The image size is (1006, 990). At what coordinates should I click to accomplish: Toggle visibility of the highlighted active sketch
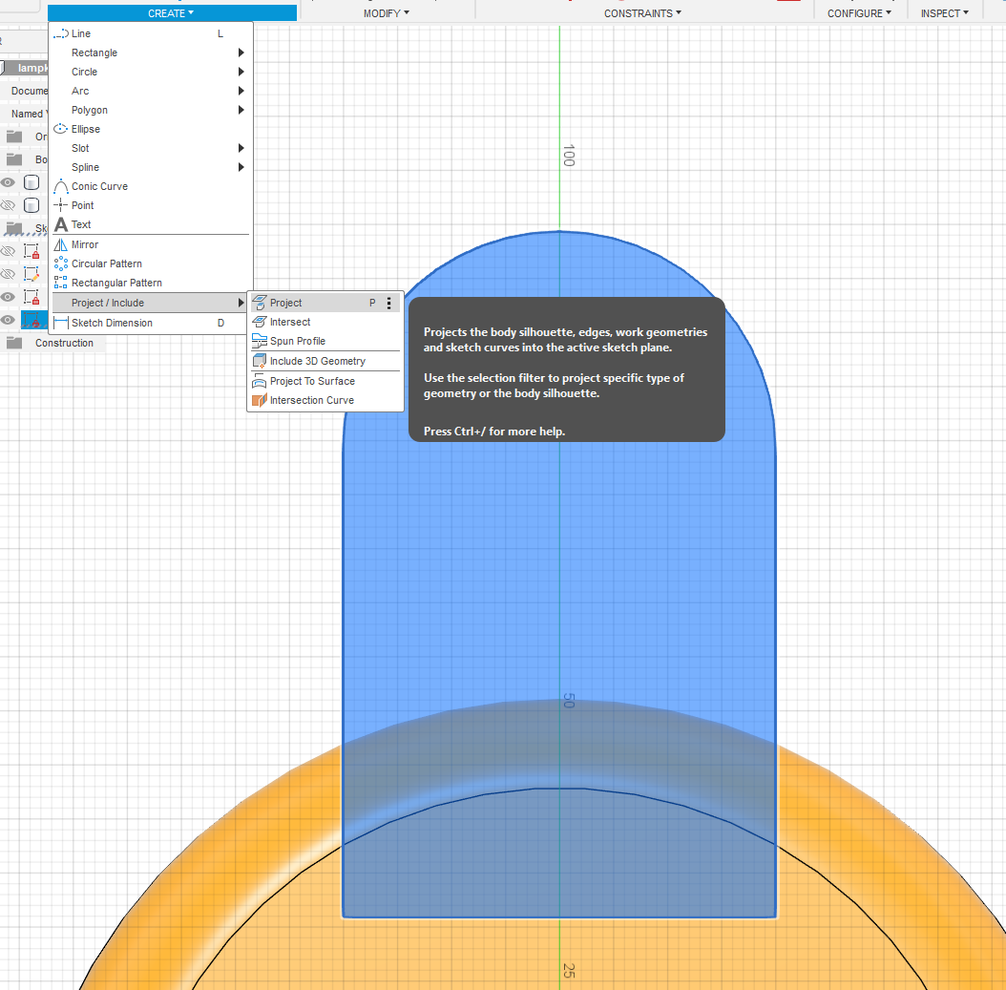coord(9,320)
